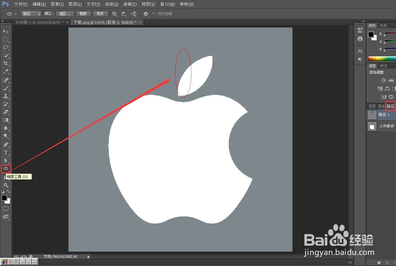Select the Quick Selection tool

(x=6, y=55)
